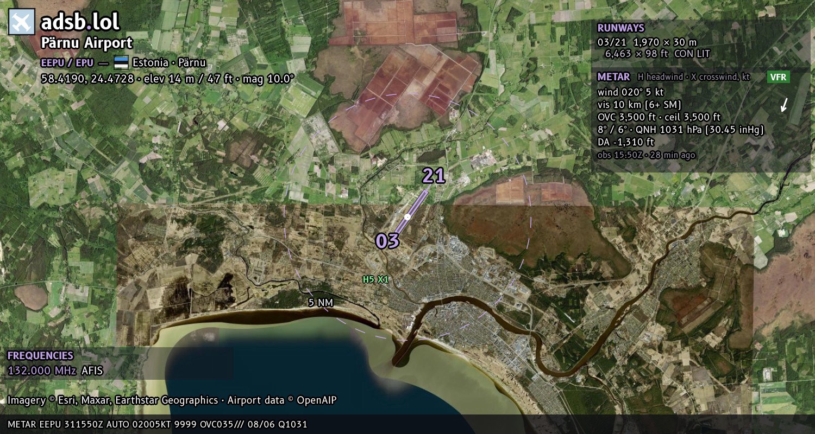The height and width of the screenshot is (434, 815).
Task: Click the vis 10 km (6+ SM) line
Action: point(639,104)
